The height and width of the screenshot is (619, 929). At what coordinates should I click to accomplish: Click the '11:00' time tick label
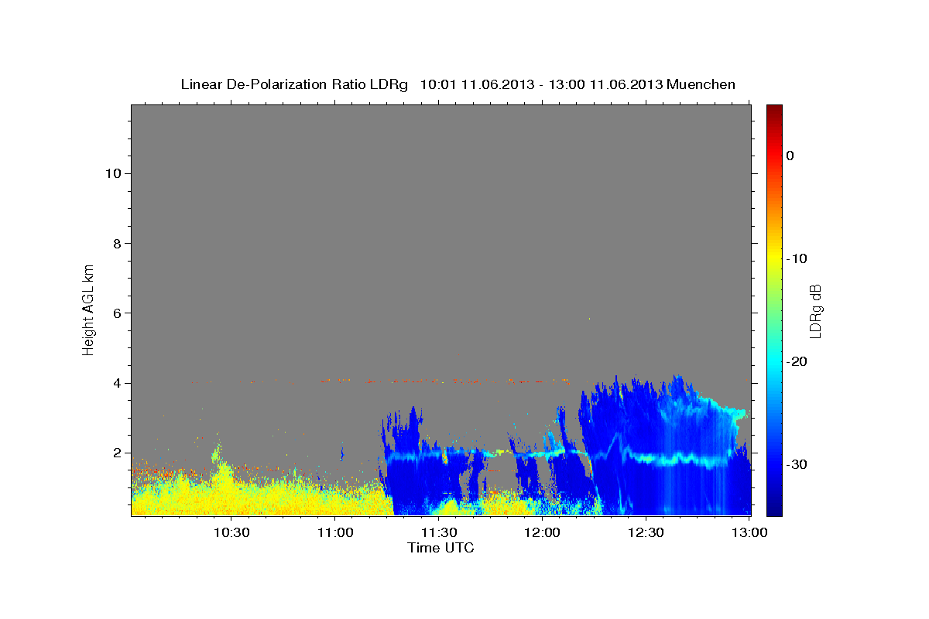tap(335, 532)
